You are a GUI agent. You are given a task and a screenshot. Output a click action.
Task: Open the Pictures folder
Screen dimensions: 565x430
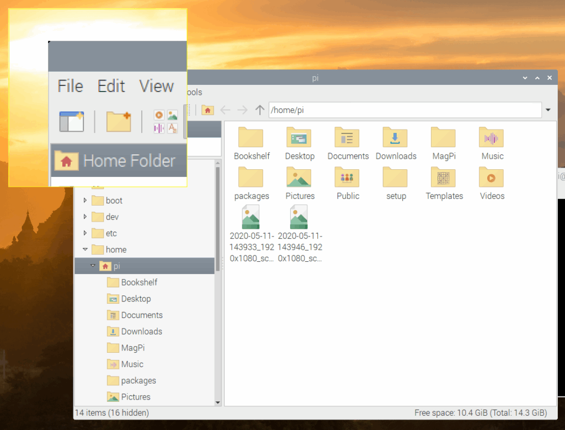pyautogui.click(x=300, y=178)
